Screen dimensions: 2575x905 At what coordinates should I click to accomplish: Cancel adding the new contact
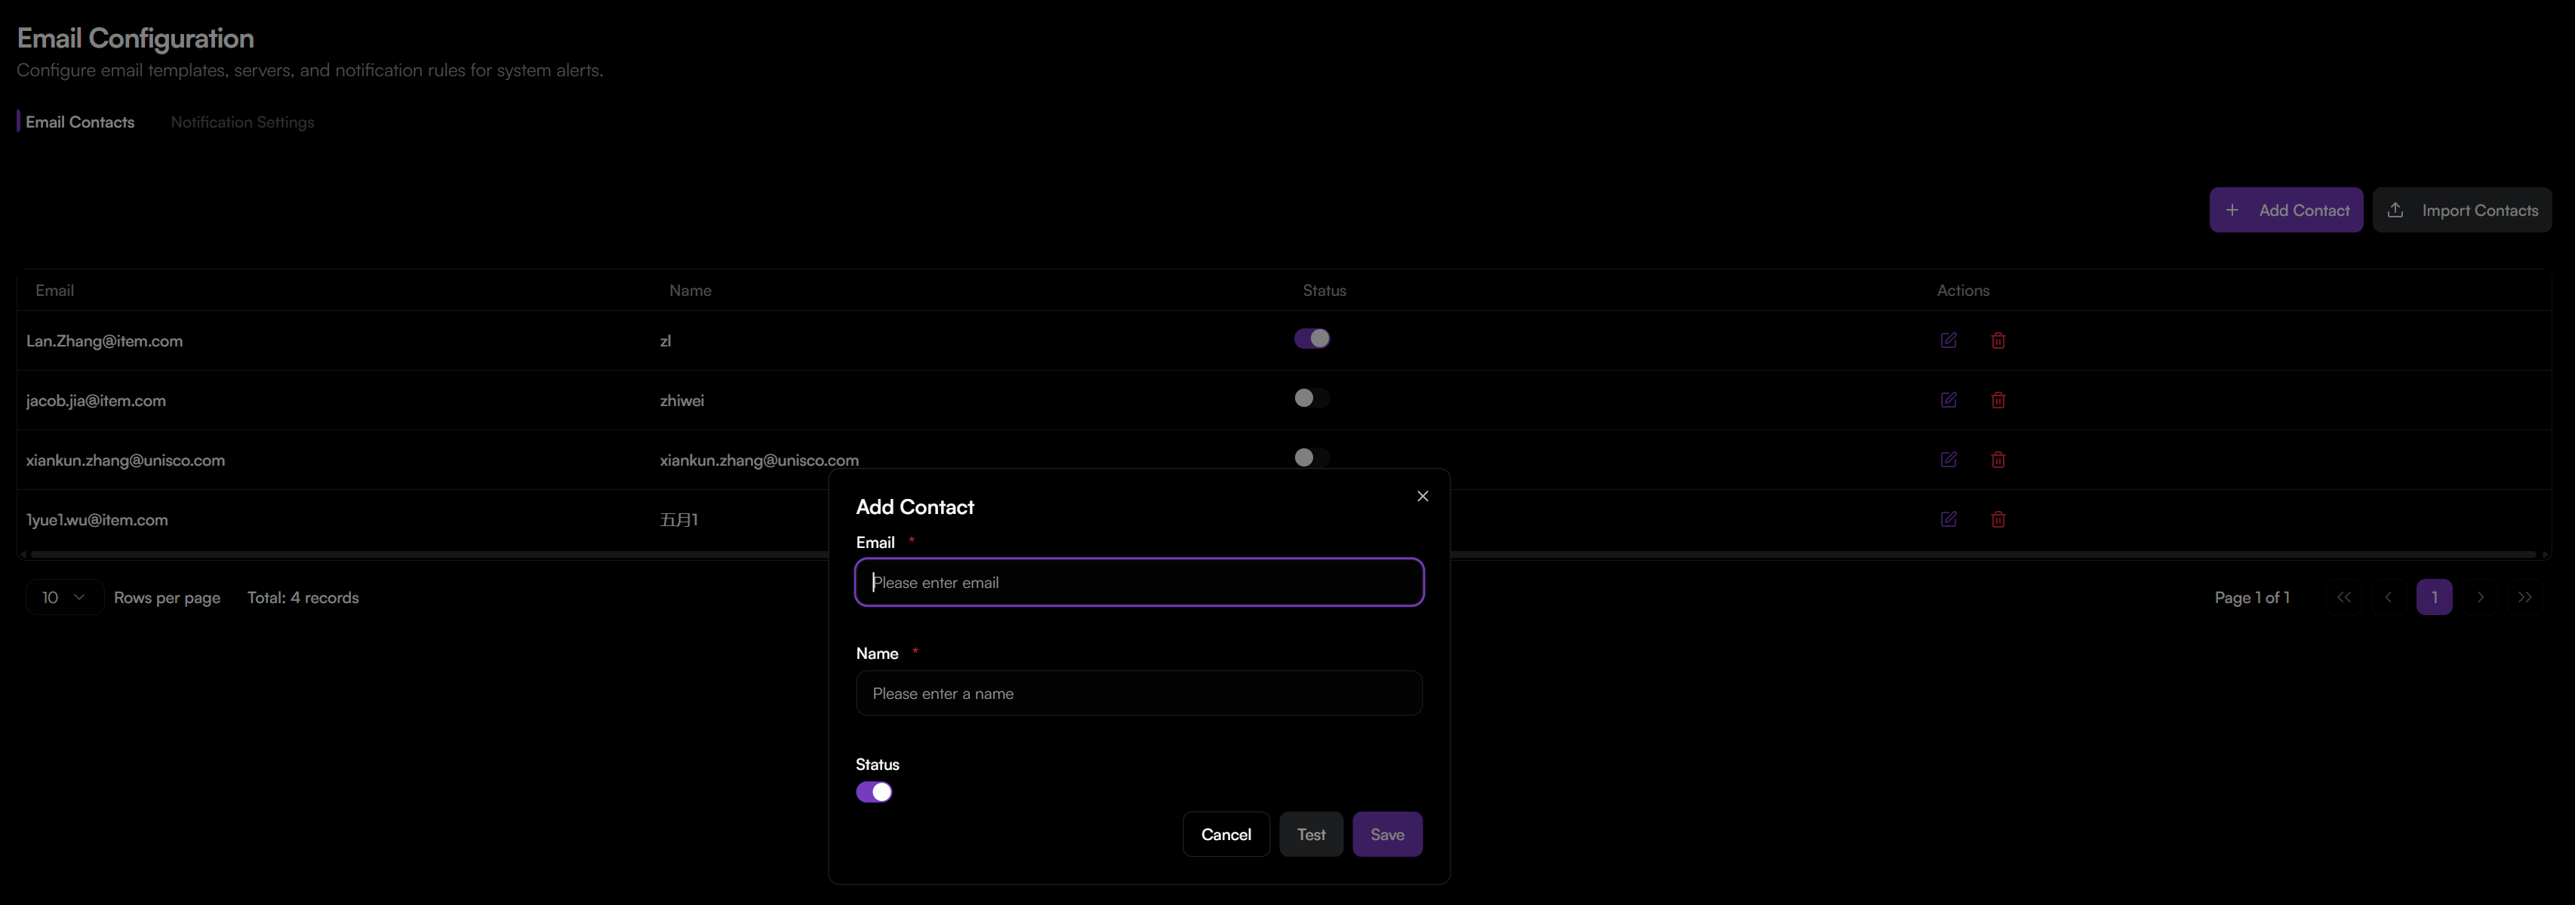pyautogui.click(x=1226, y=833)
